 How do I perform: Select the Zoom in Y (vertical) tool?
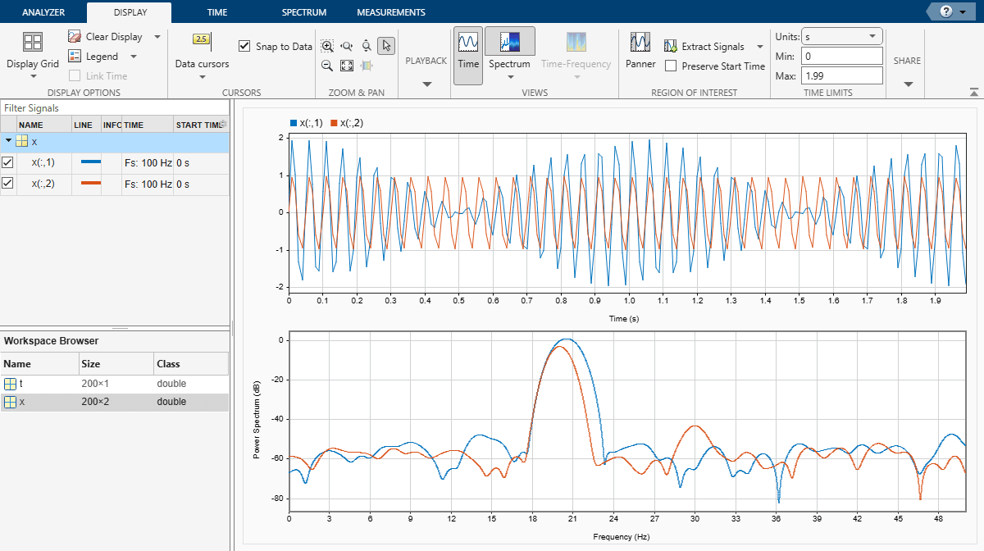(367, 46)
